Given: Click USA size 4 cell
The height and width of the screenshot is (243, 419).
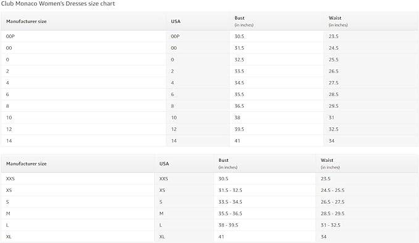Looking at the screenshot, I should point(172,83).
